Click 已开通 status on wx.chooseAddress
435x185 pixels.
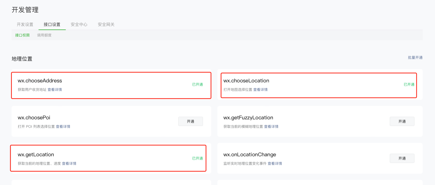pyautogui.click(x=197, y=84)
